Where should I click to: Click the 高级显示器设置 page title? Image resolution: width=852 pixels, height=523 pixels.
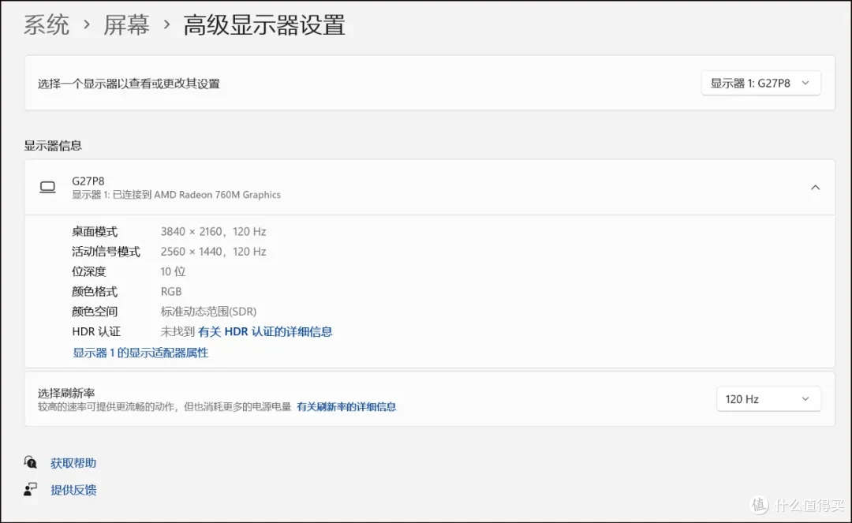click(x=264, y=25)
